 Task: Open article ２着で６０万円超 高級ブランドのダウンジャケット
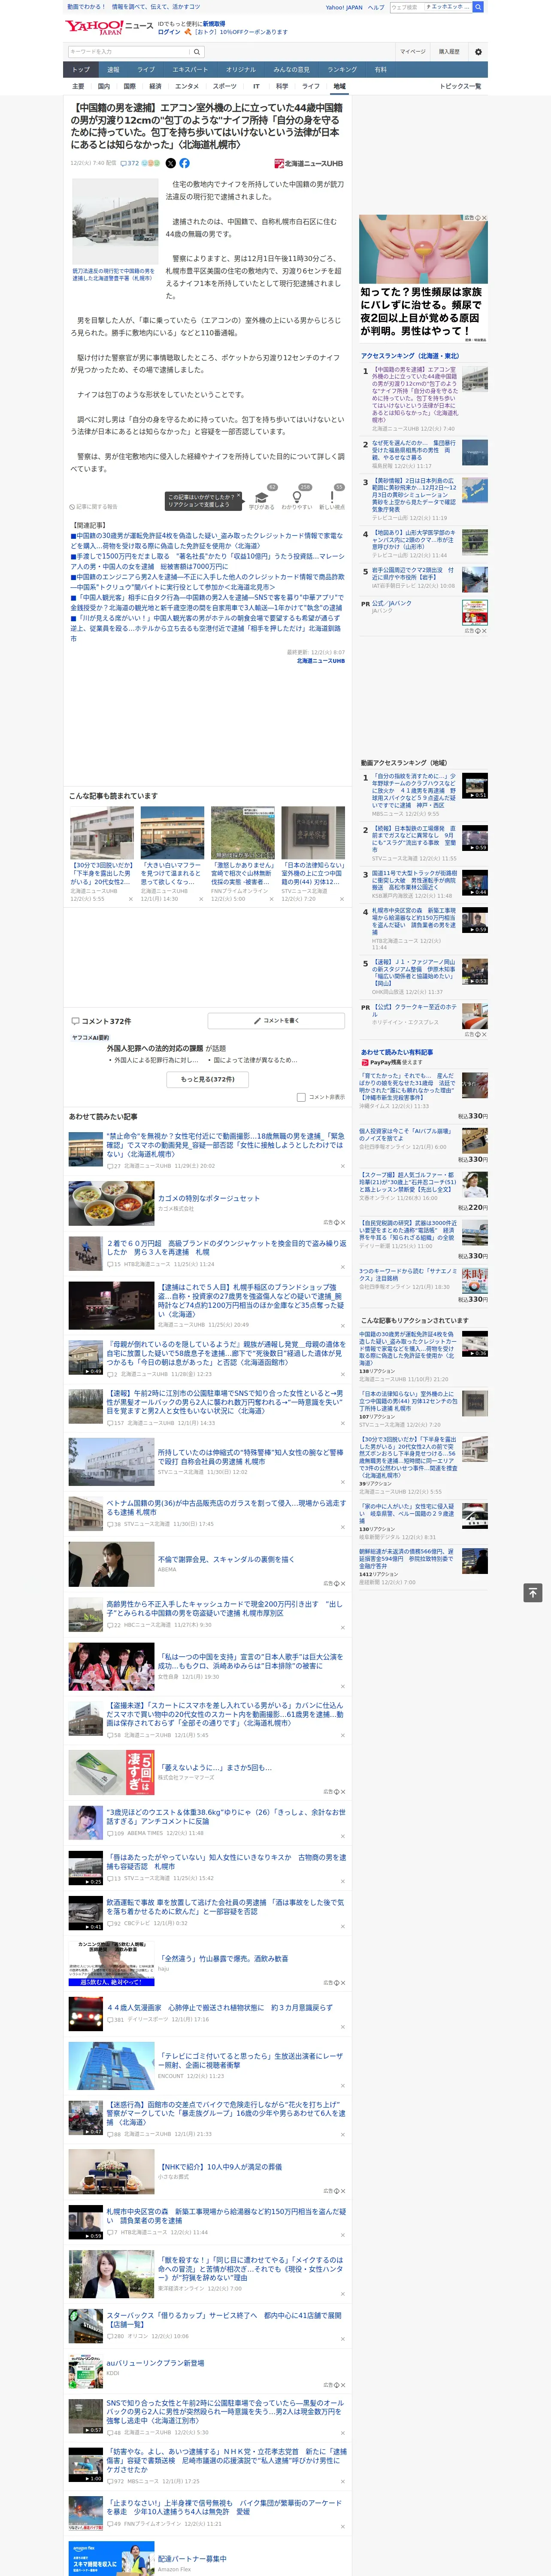[x=226, y=1247]
